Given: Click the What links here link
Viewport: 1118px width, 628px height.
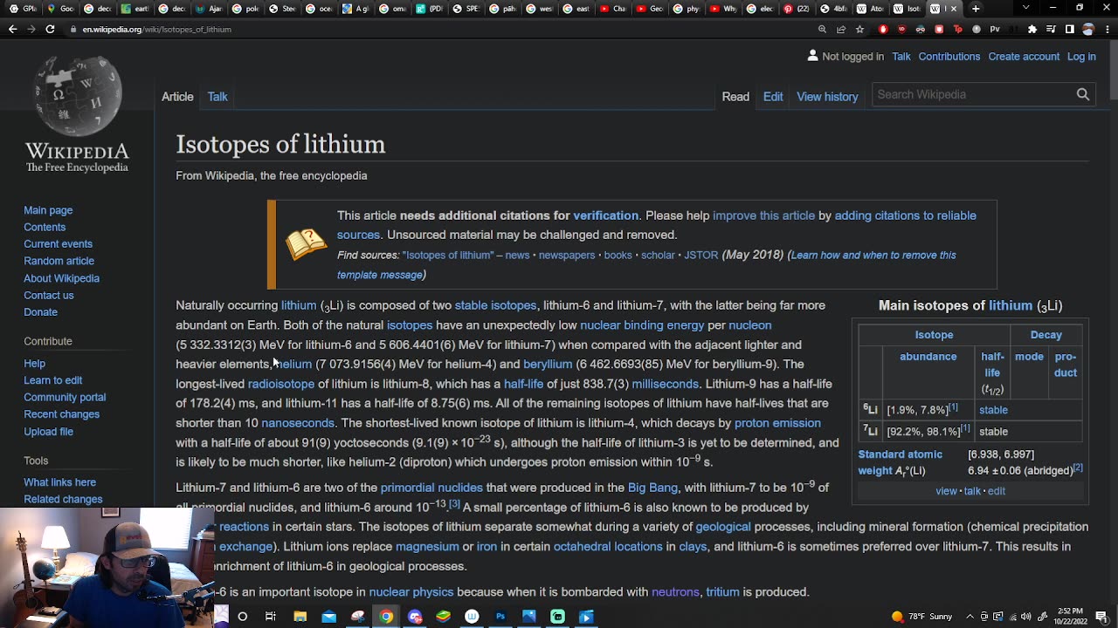Looking at the screenshot, I should point(59,482).
